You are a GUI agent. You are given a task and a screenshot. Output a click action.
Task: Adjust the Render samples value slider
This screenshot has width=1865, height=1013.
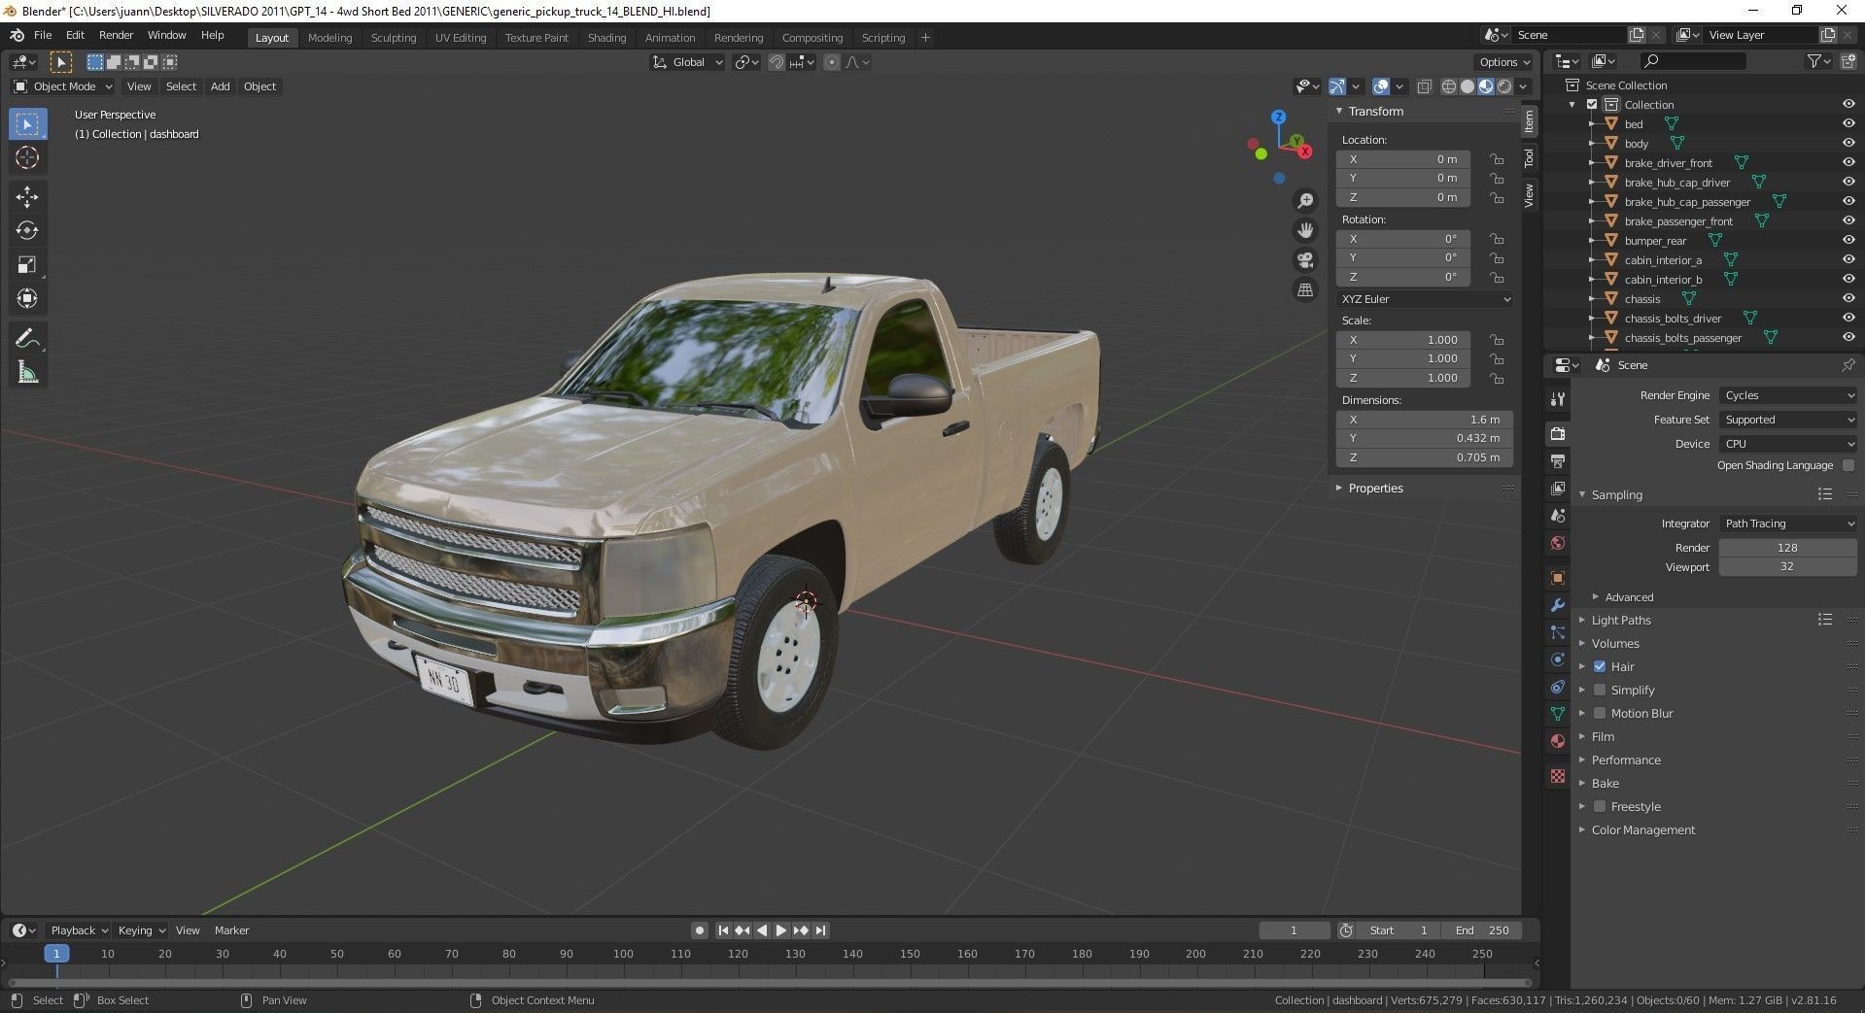tap(1788, 548)
